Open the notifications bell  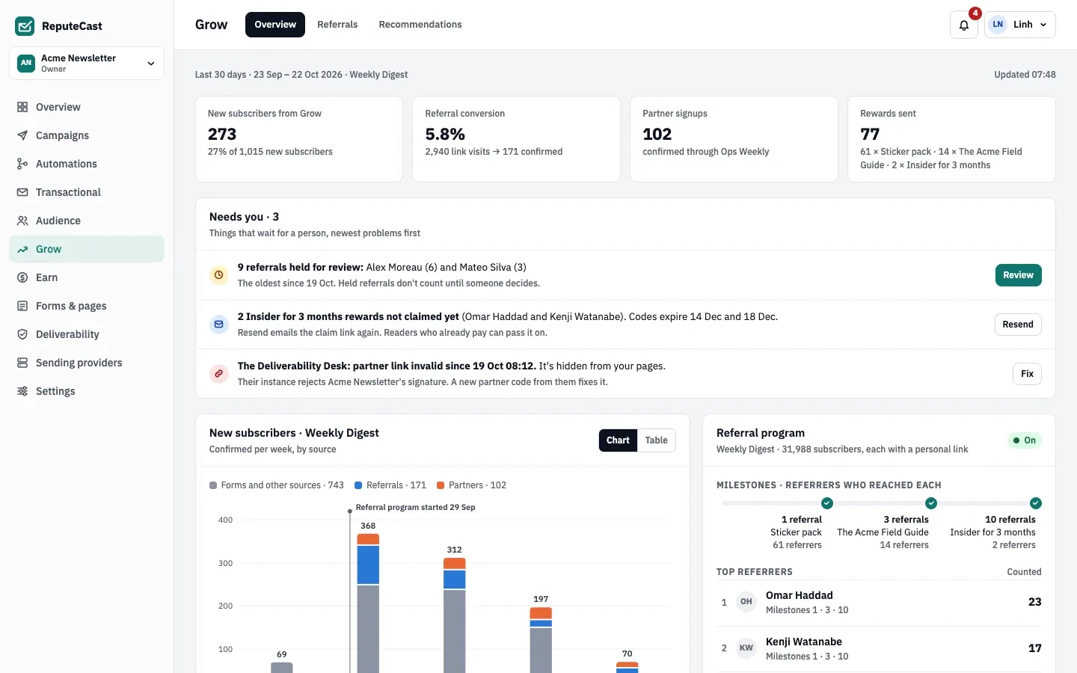[964, 25]
